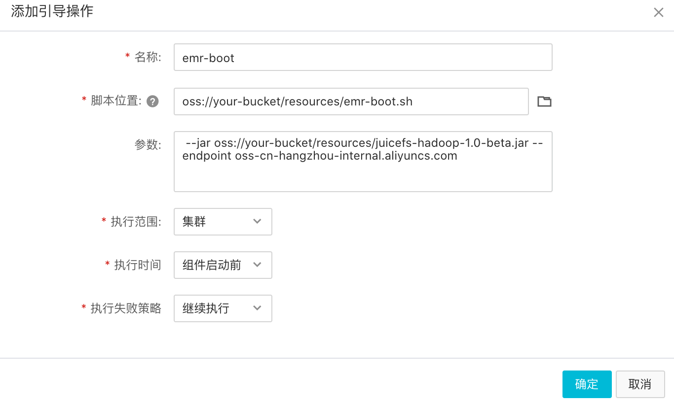The width and height of the screenshot is (674, 405).
Task: Click the arrow icon on 执行失败策略
Action: 257,308
